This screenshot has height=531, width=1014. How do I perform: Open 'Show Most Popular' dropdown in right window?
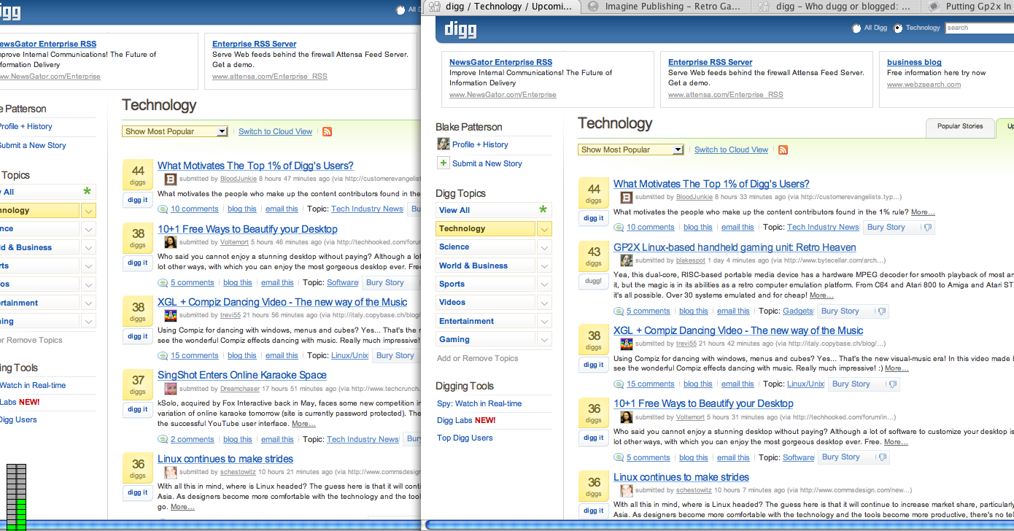tap(631, 150)
